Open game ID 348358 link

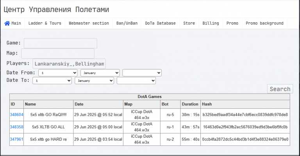click(x=16, y=127)
